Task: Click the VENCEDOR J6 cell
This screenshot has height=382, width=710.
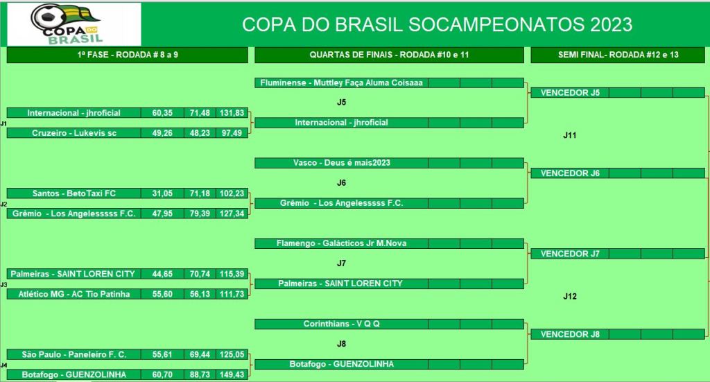Action: (x=570, y=173)
